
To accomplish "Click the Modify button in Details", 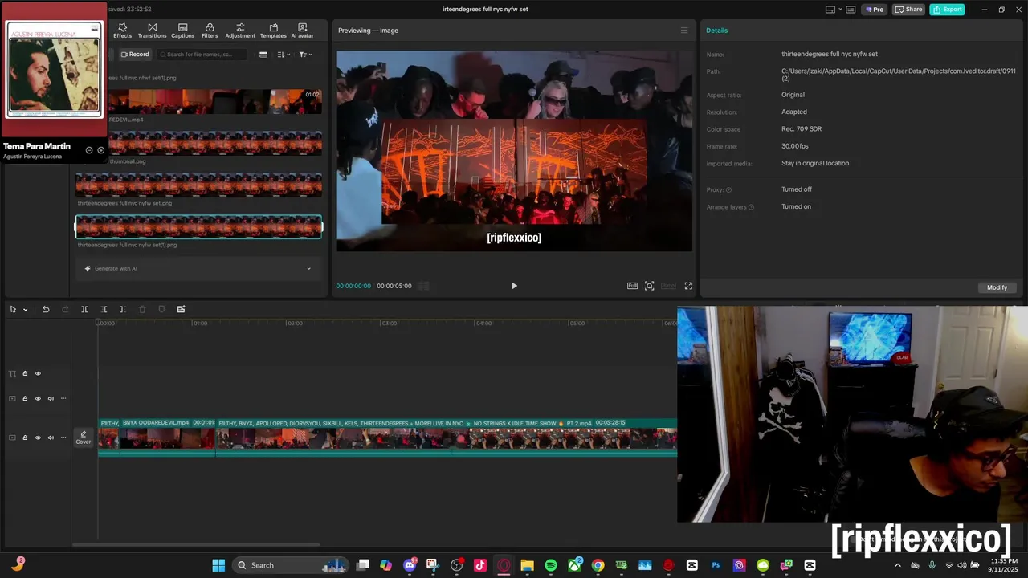I will coord(997,287).
